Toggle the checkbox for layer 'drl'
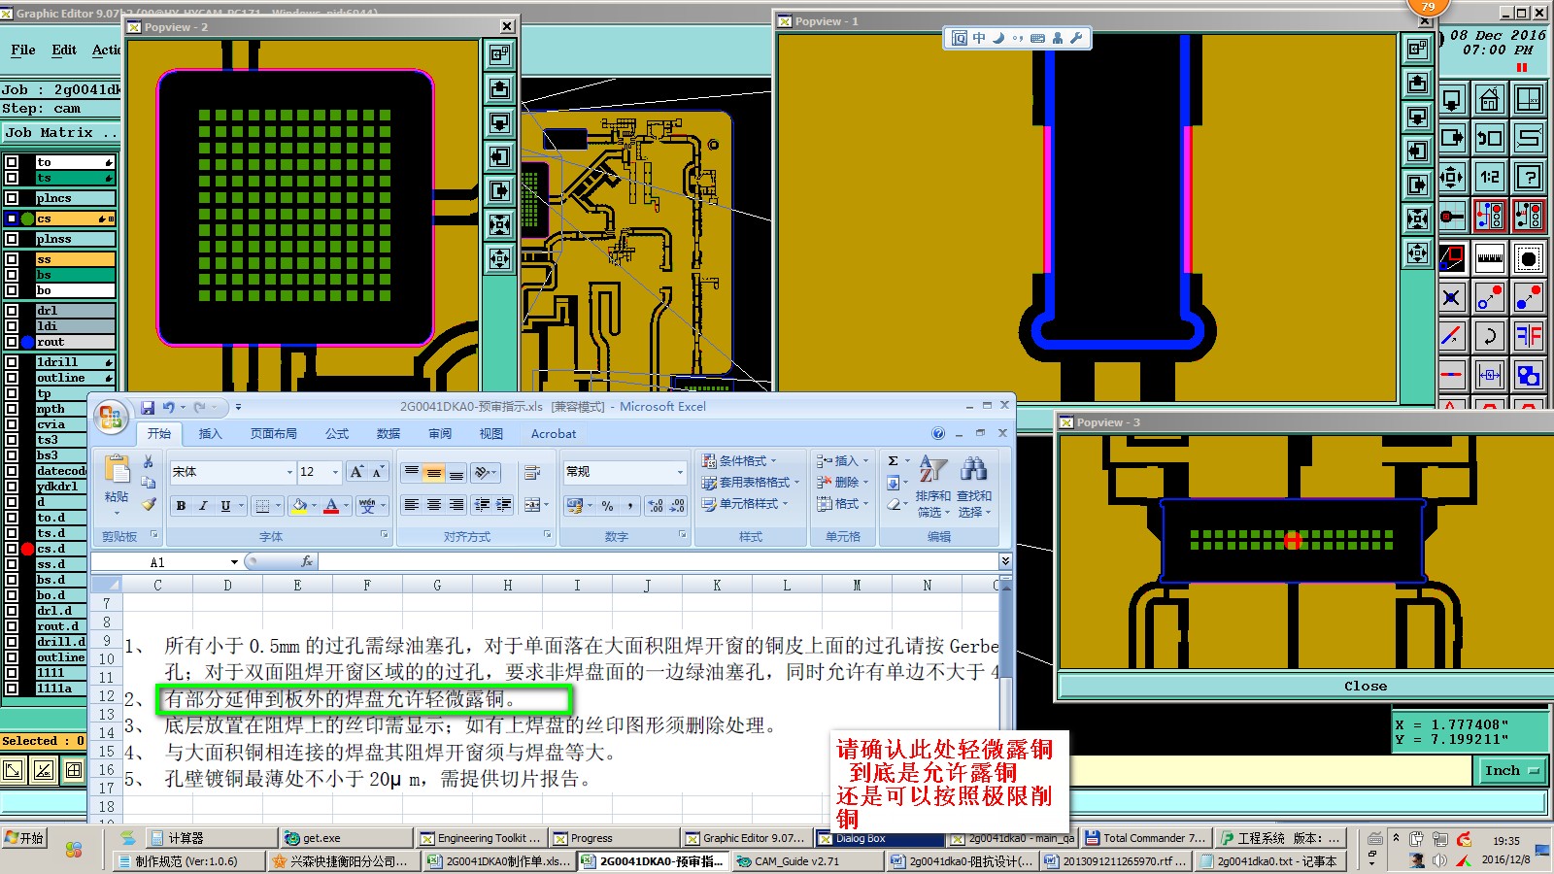Screen dimensions: 1554x874 point(12,311)
